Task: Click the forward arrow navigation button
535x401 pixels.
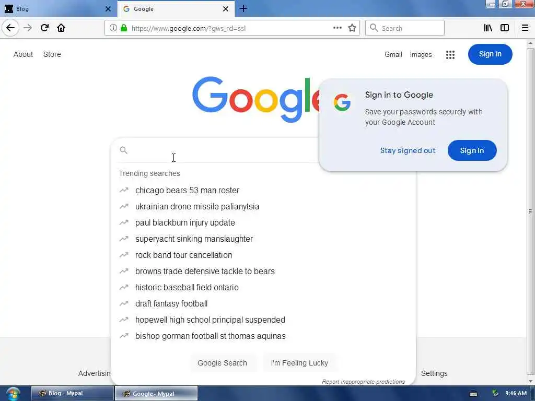Action: pos(28,28)
